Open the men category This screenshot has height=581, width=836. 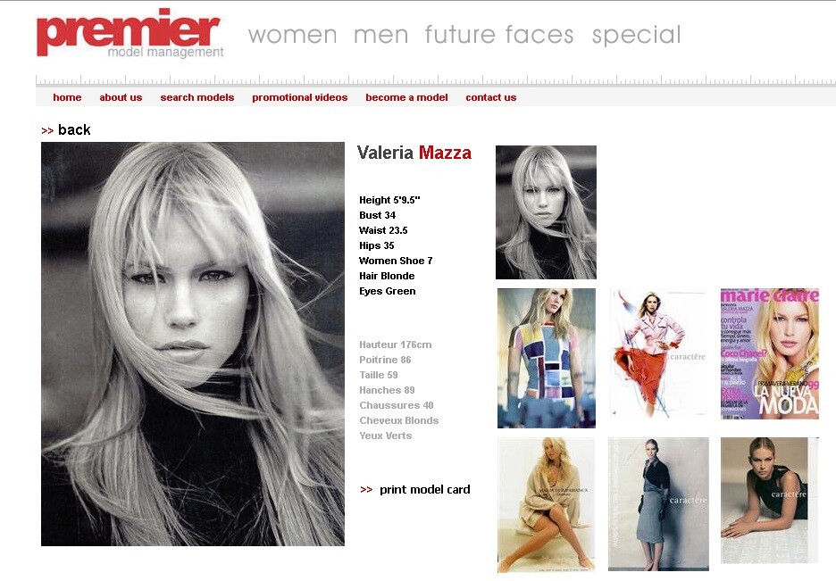tap(380, 35)
